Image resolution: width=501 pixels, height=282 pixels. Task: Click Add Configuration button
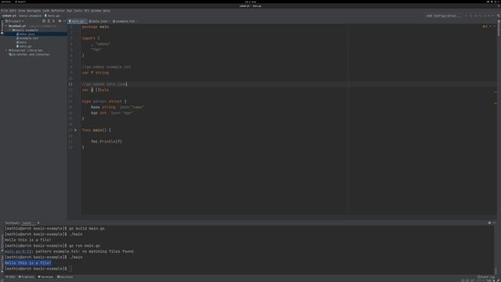point(444,16)
